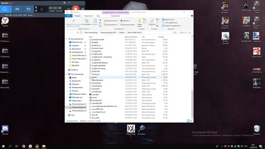Take a screenshot with Bandicam camera icon
Viewport: 265px width, 149px height.
click(83, 9)
